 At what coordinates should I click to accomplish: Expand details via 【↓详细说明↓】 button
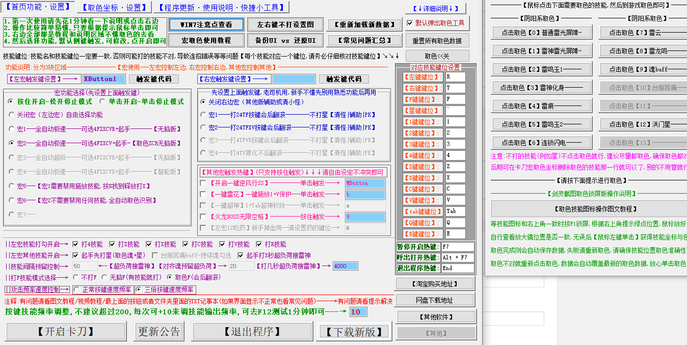(435, 9)
